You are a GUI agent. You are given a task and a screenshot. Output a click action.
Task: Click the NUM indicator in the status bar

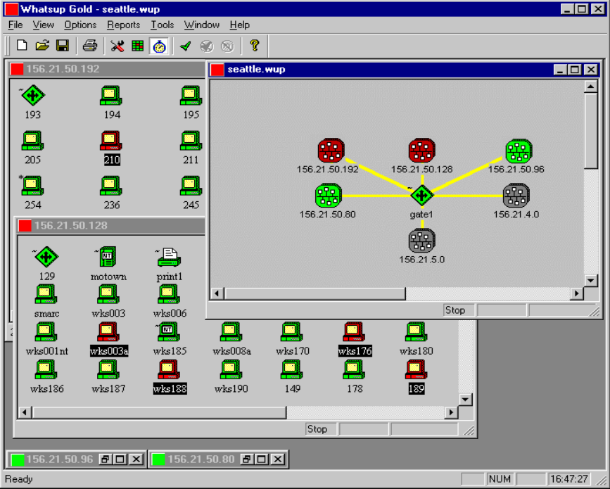click(500, 479)
